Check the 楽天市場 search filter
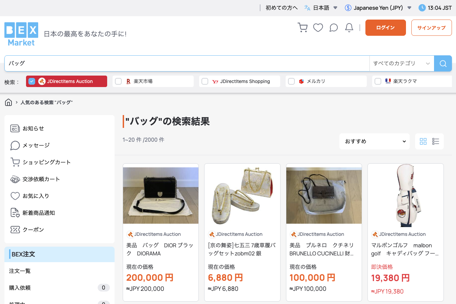The height and width of the screenshot is (304, 456). (118, 81)
